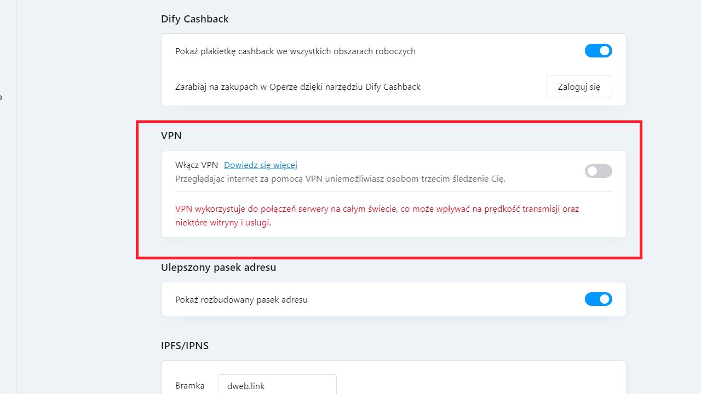The height and width of the screenshot is (394, 701).
Task: Disable the cashback badge toggle
Action: tap(598, 50)
